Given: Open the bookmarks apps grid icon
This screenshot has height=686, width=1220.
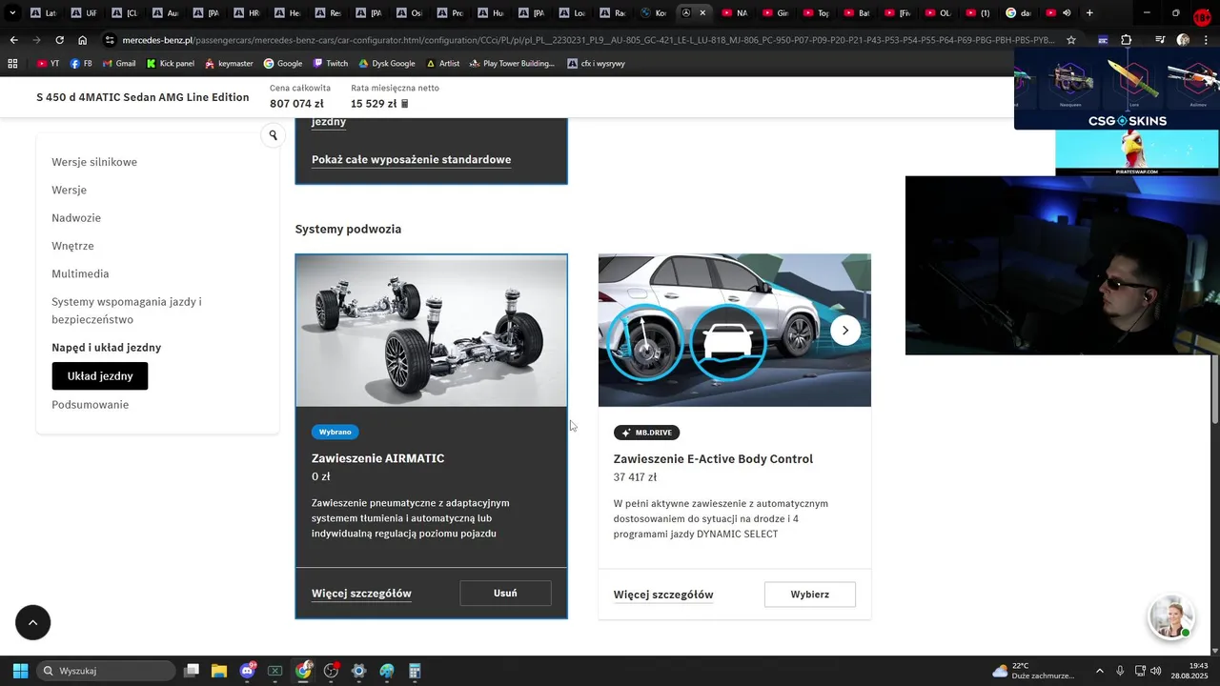Looking at the screenshot, I should 12,64.
